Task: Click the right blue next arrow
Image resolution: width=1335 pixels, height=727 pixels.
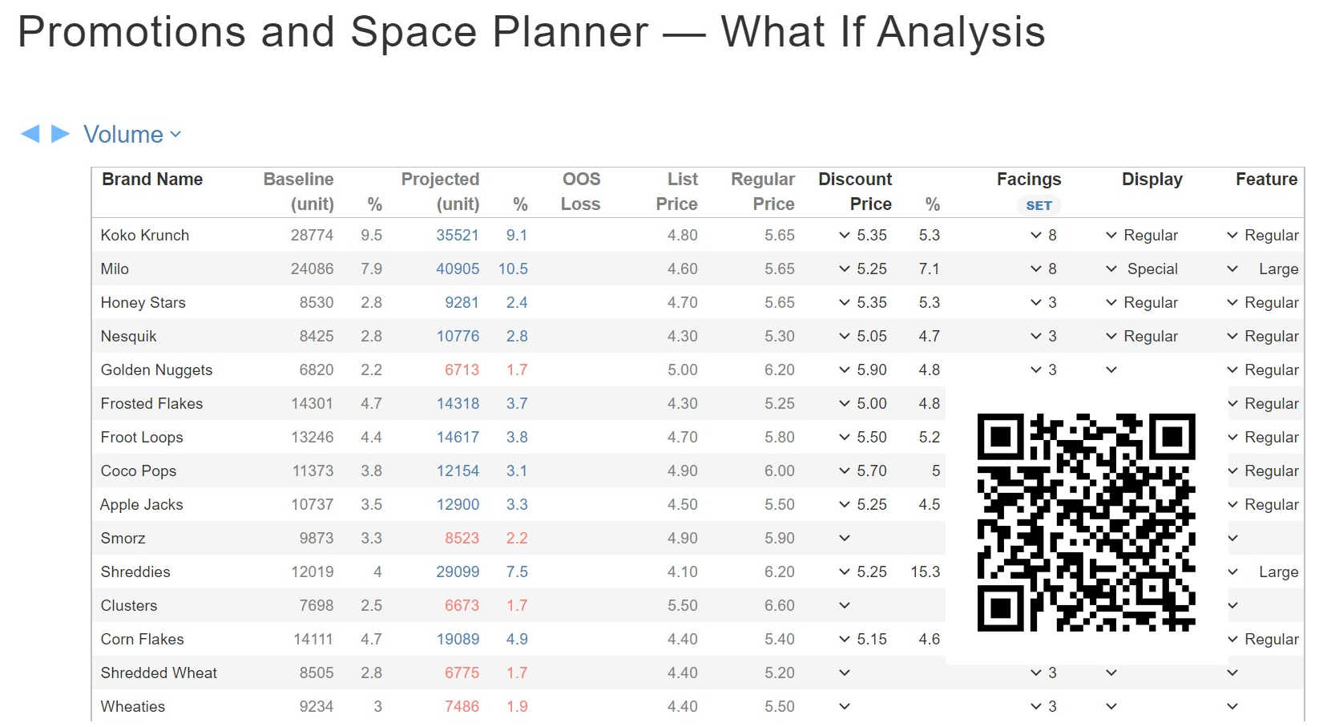Action: pyautogui.click(x=60, y=134)
